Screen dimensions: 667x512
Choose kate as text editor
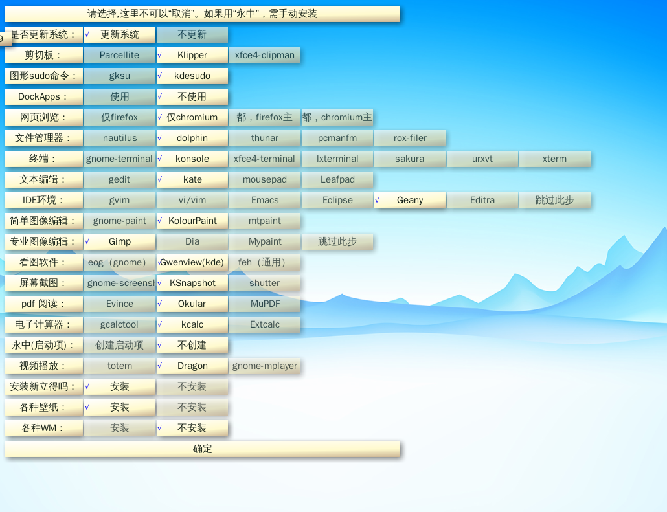(192, 179)
